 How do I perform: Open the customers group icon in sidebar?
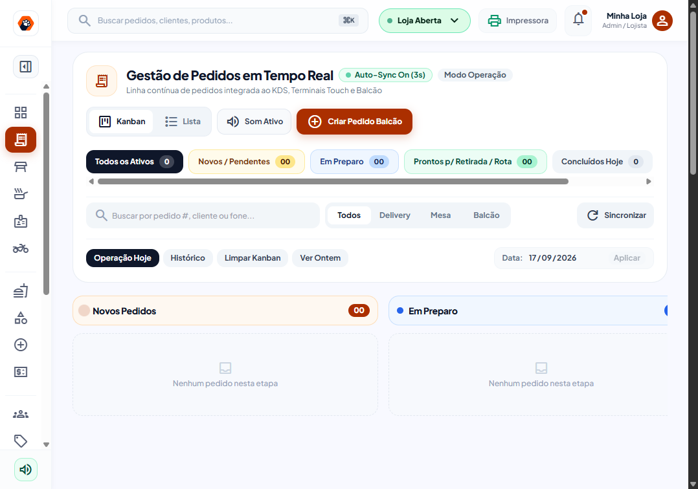[x=21, y=415]
